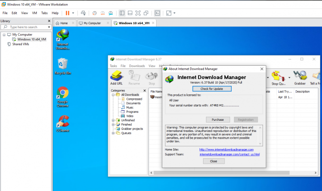Open the Support Team contact link
The image size is (322, 191).
point(229,154)
